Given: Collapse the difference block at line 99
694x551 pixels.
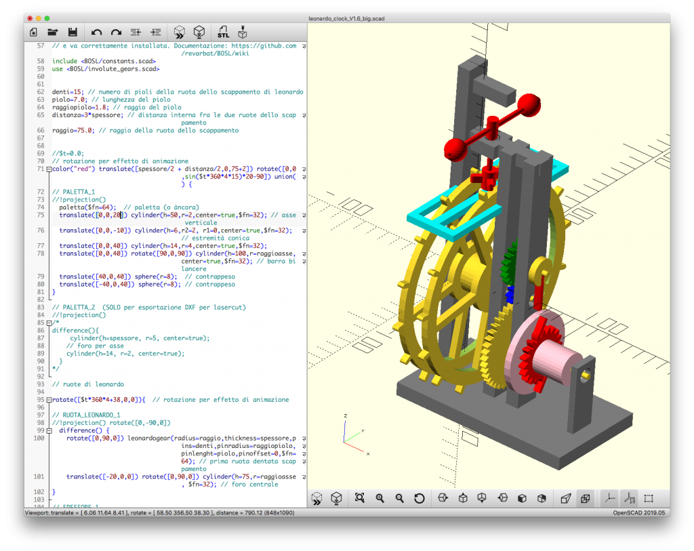Looking at the screenshot, I should (49, 430).
